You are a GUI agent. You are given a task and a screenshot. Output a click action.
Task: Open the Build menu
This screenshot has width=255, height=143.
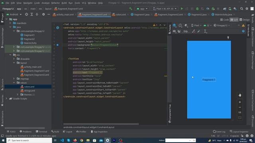(x=64, y=3)
